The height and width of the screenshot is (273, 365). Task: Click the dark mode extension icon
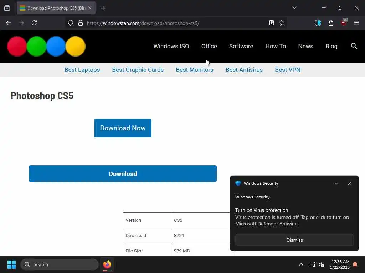(x=318, y=23)
